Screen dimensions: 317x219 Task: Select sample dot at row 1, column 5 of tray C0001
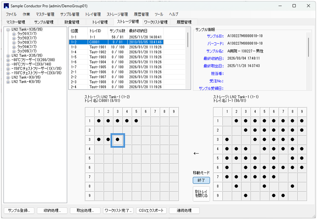coord(136,121)
